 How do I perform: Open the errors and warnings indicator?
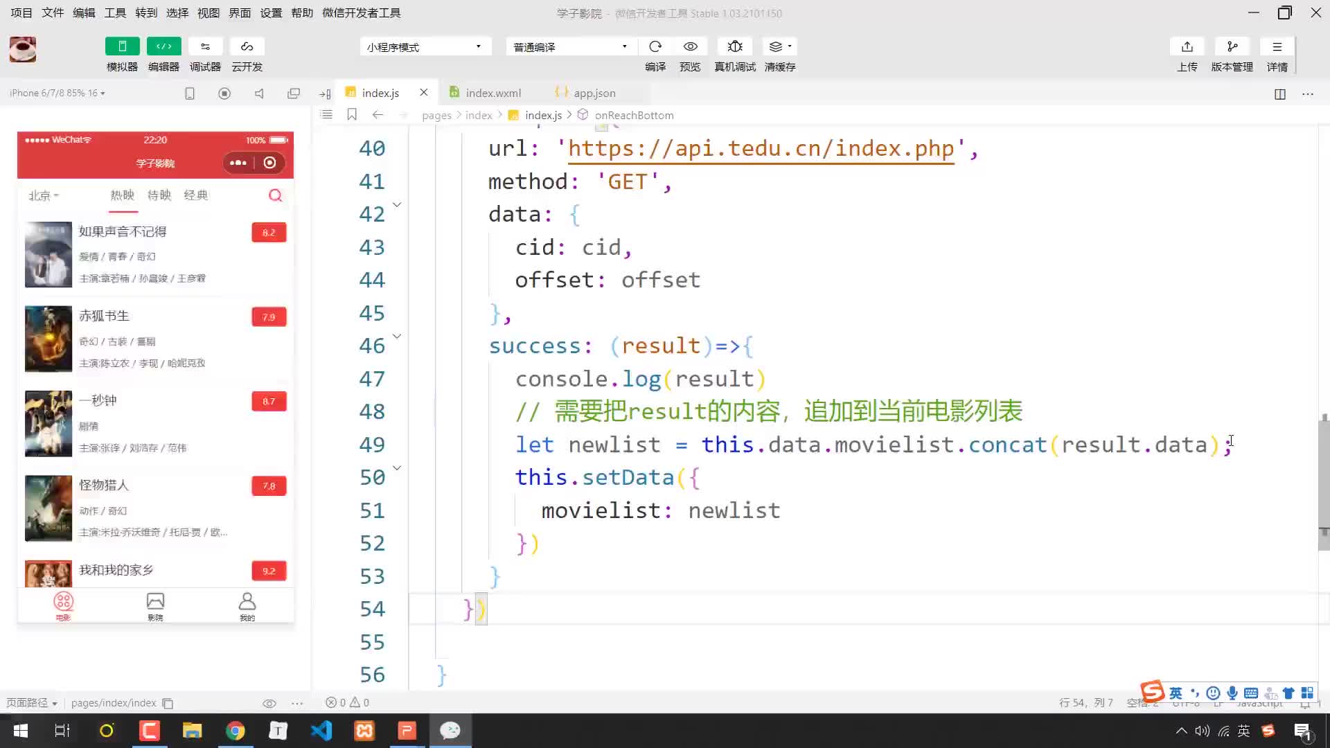tap(348, 702)
